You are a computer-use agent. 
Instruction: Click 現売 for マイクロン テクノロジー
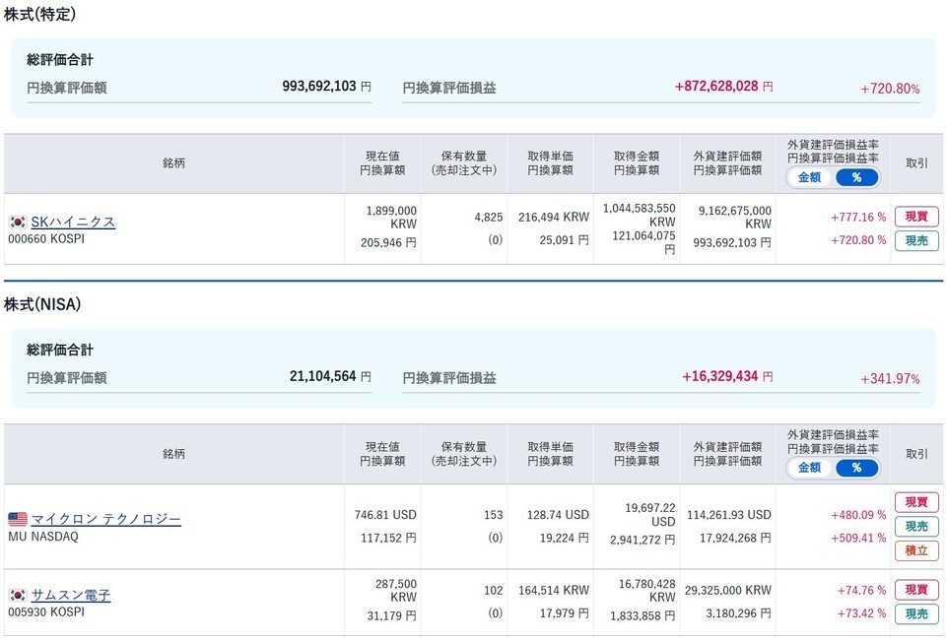pos(916,526)
